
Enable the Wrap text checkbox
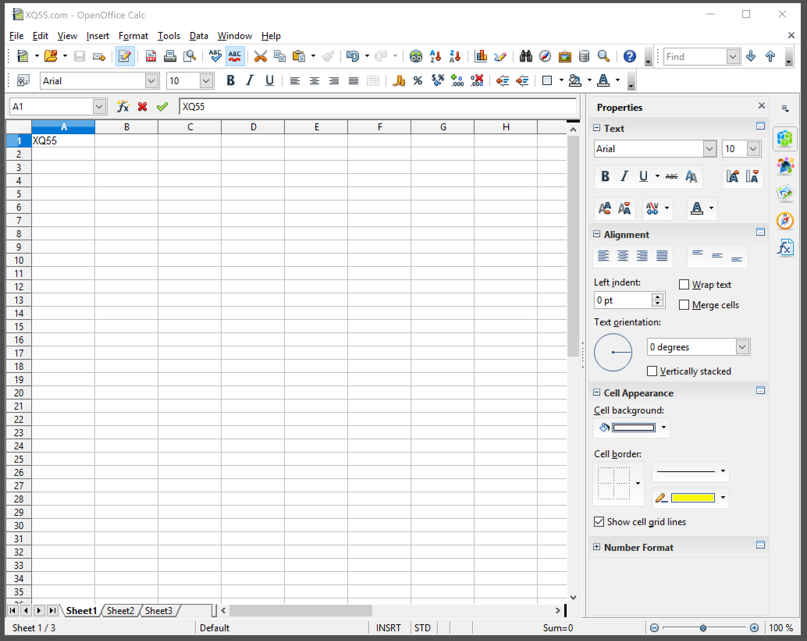pos(684,285)
